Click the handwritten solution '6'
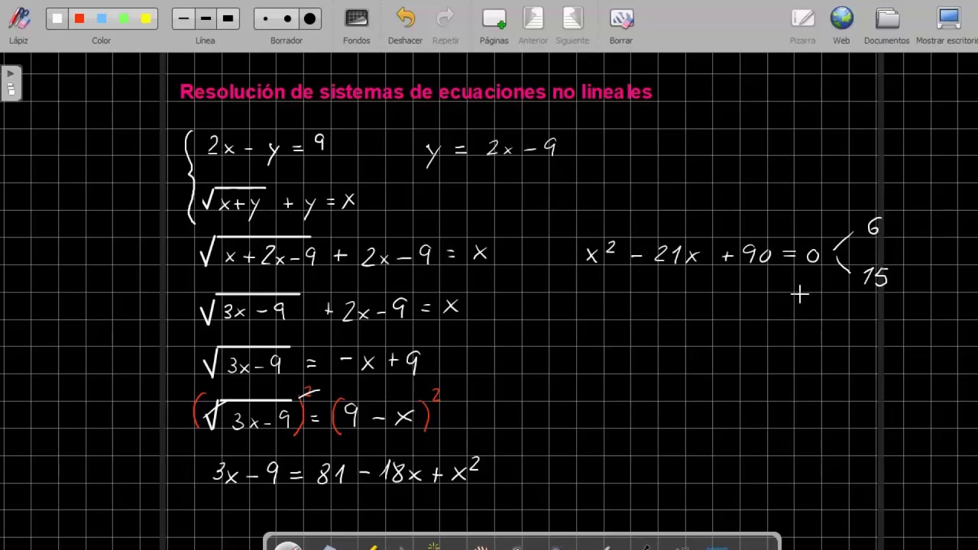 pyautogui.click(x=873, y=226)
